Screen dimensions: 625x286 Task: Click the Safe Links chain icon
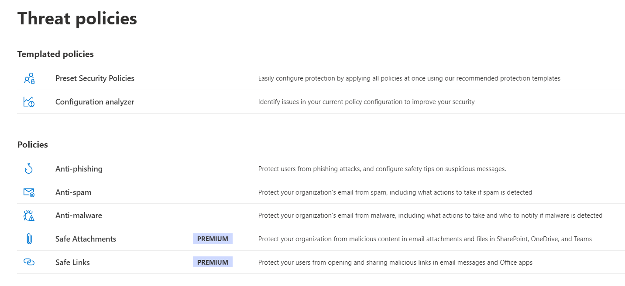point(29,262)
